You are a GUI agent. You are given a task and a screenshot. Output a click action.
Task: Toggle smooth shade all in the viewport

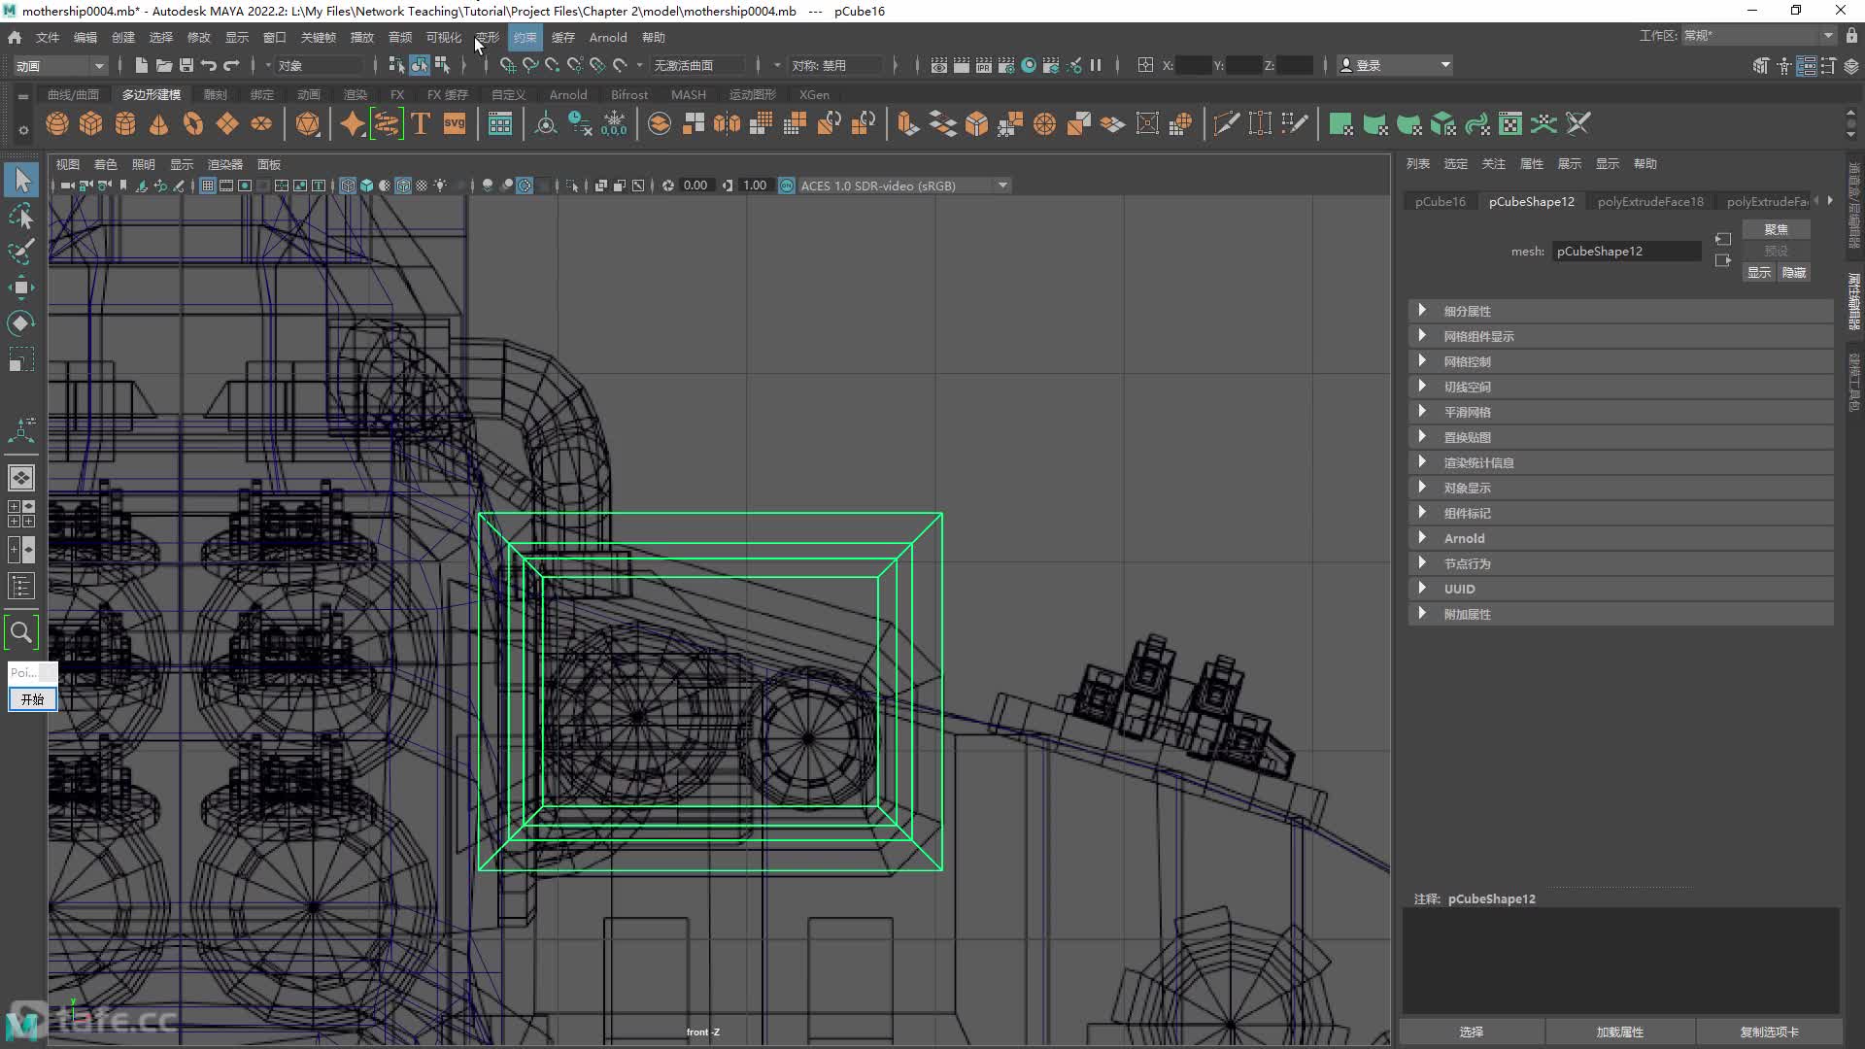tap(366, 186)
